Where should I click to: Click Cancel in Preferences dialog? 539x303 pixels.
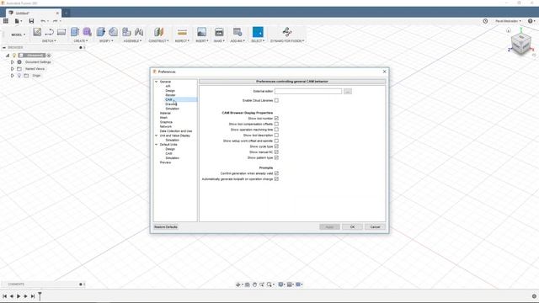375,227
